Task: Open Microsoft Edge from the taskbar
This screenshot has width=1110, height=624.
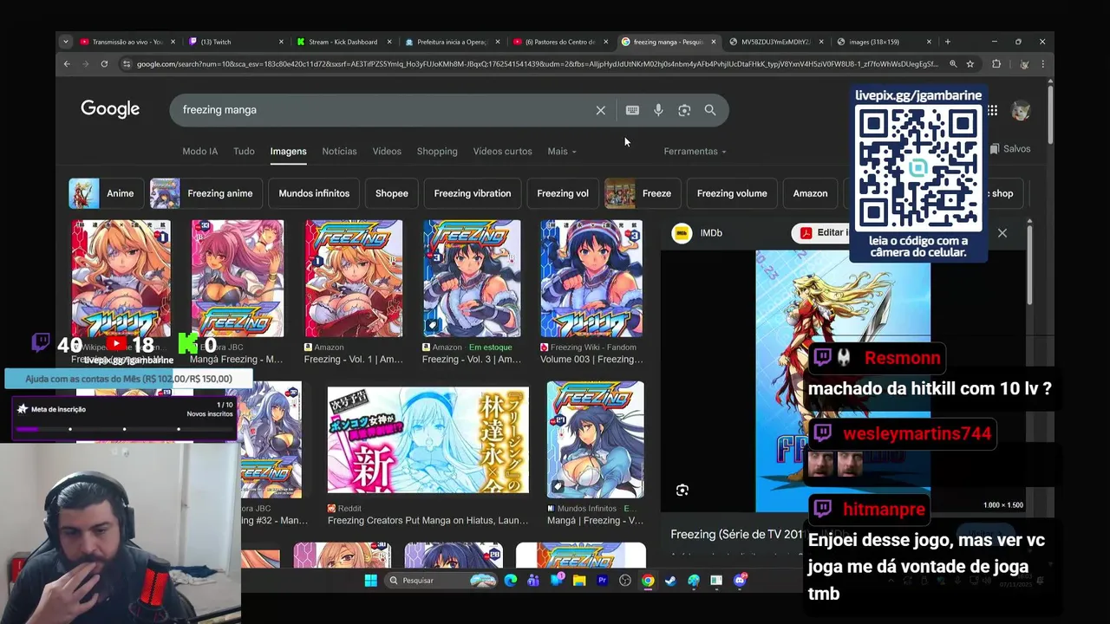Action: tap(511, 581)
